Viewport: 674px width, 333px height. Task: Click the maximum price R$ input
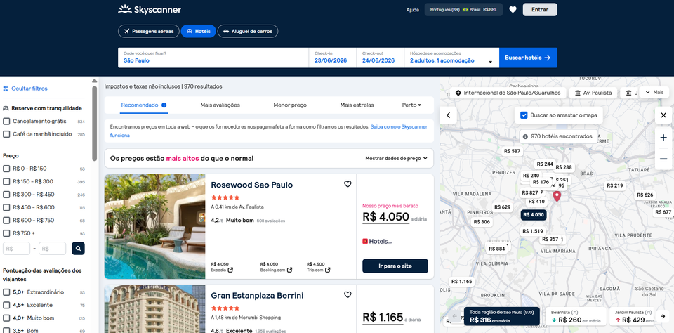click(x=52, y=248)
